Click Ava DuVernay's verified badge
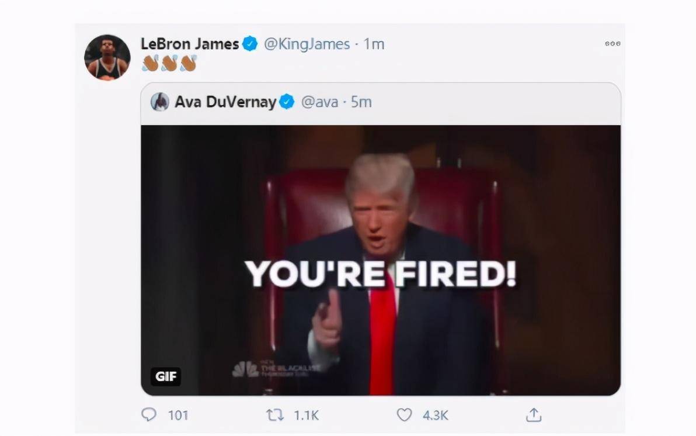The height and width of the screenshot is (436, 696). click(287, 102)
